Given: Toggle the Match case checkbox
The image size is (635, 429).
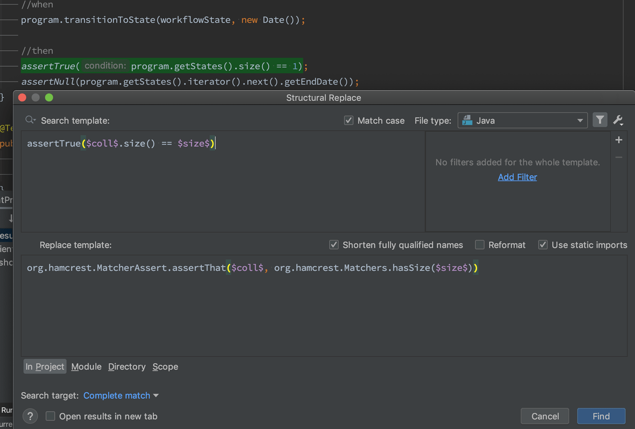Looking at the screenshot, I should [349, 121].
